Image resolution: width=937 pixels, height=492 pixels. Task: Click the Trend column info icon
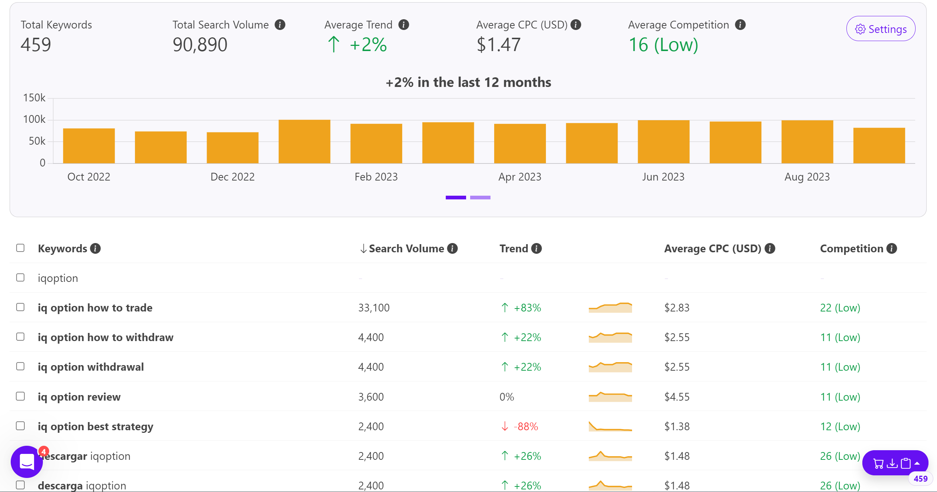pyautogui.click(x=536, y=249)
